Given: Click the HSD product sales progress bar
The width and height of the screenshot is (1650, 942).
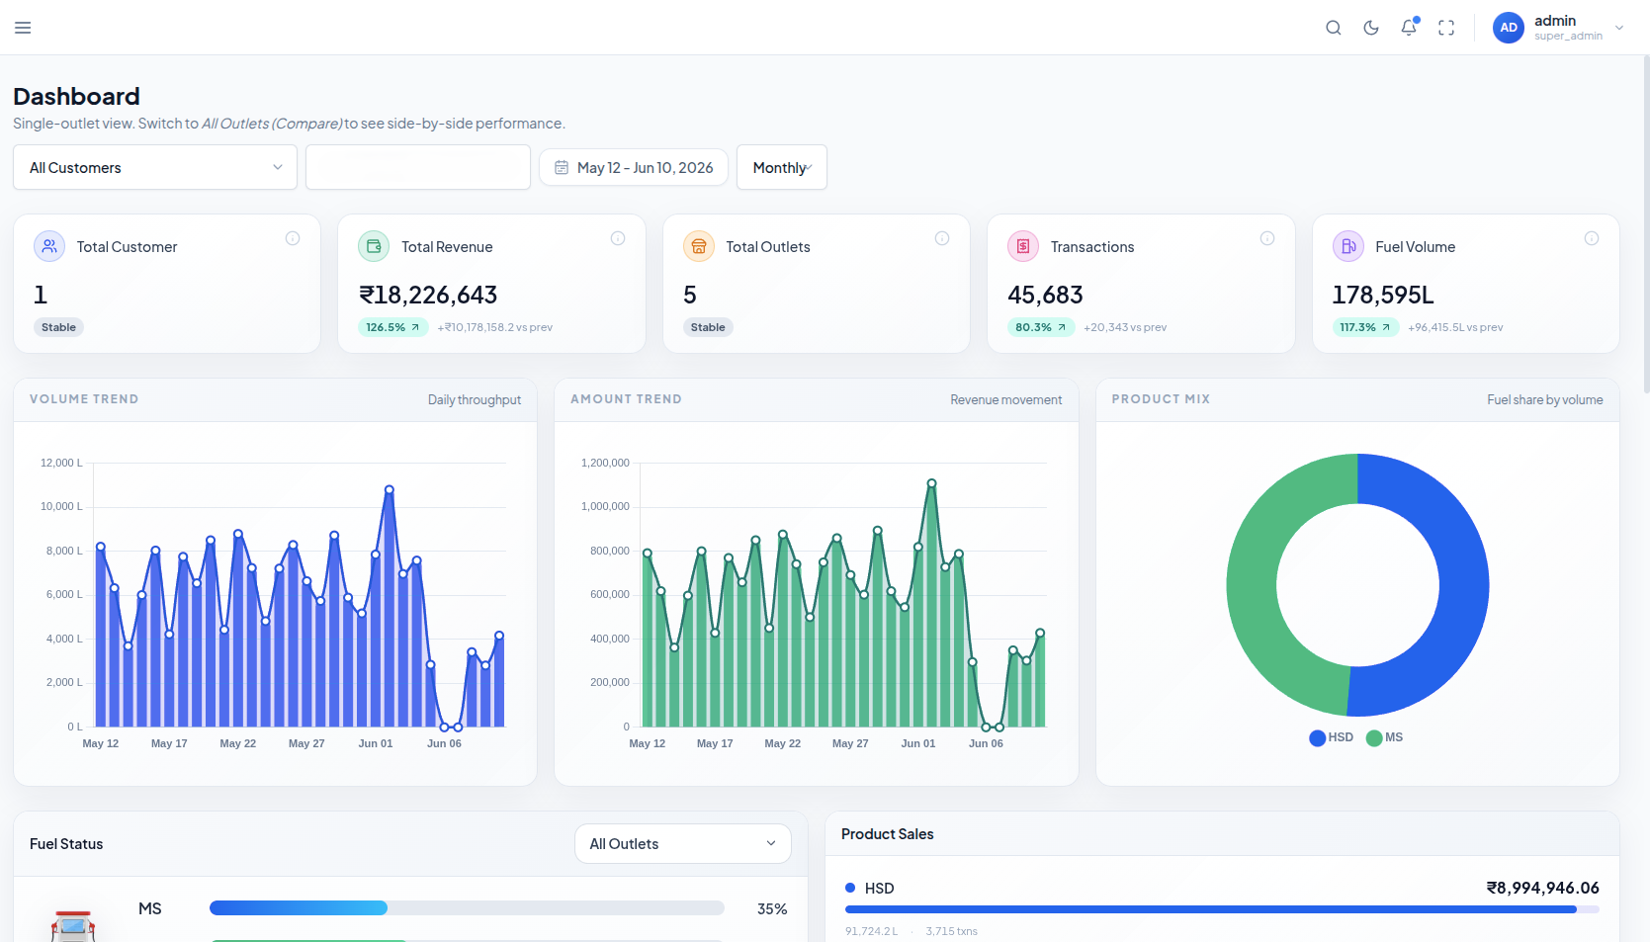Looking at the screenshot, I should pos(1222,909).
